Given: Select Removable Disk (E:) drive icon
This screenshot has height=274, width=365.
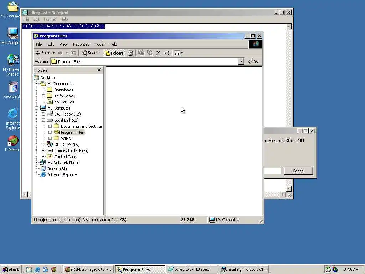Looking at the screenshot, I should click(50, 151).
